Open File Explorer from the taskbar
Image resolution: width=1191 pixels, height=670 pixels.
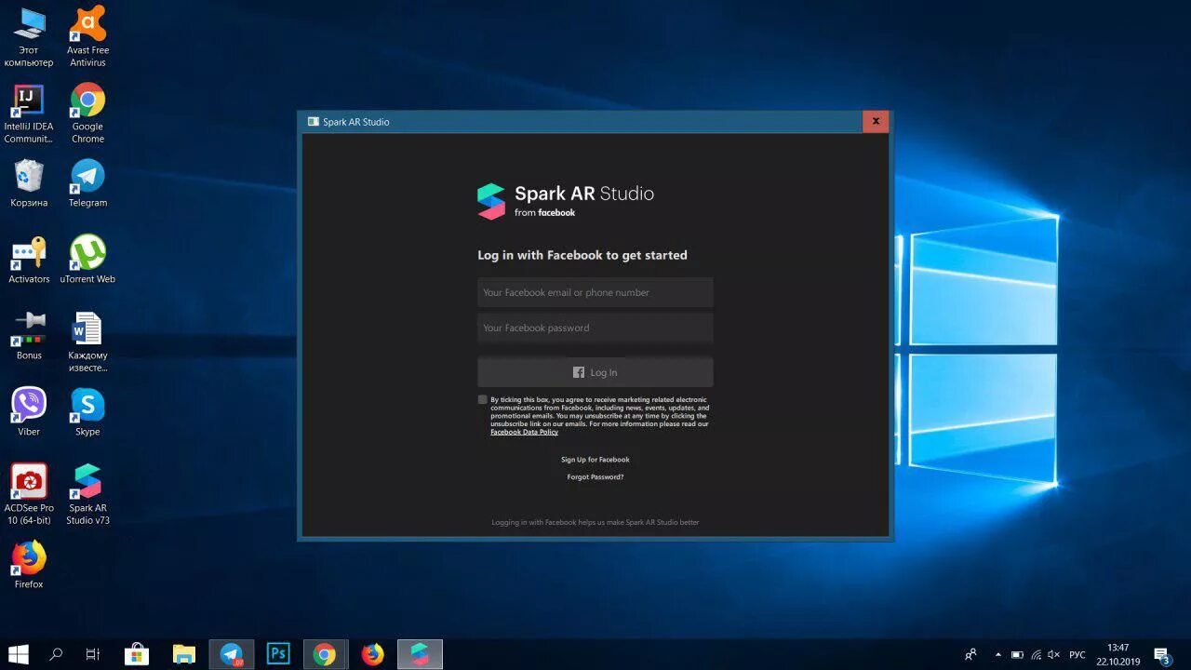[184, 654]
